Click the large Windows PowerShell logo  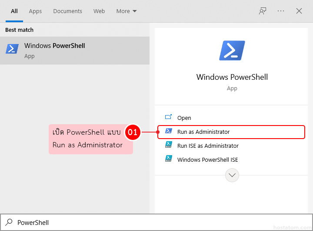click(232, 51)
